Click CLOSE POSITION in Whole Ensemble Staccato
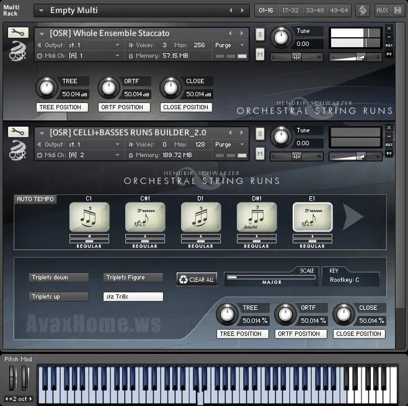Image resolution: width=408 pixels, height=406 pixels. (x=186, y=107)
